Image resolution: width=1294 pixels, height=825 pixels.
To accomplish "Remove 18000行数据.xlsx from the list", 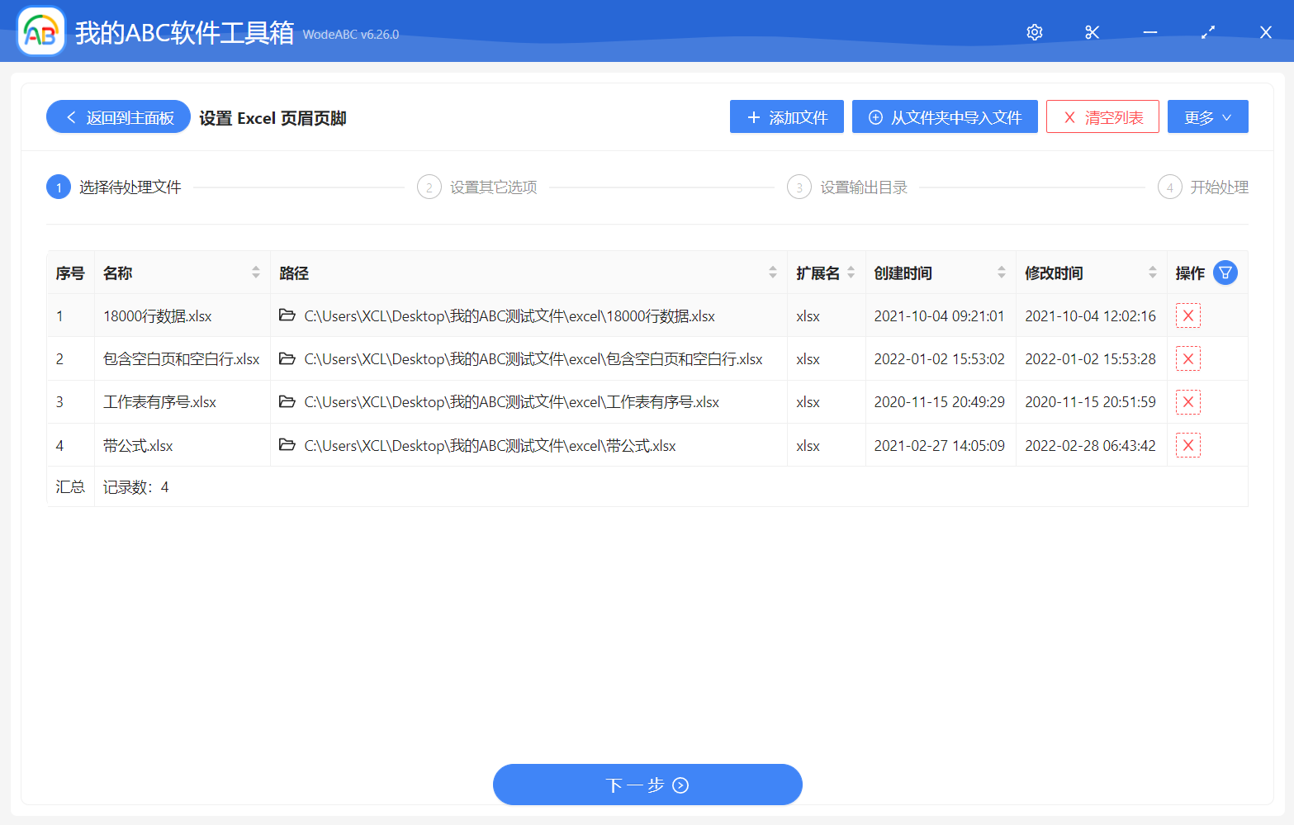I will click(x=1187, y=315).
